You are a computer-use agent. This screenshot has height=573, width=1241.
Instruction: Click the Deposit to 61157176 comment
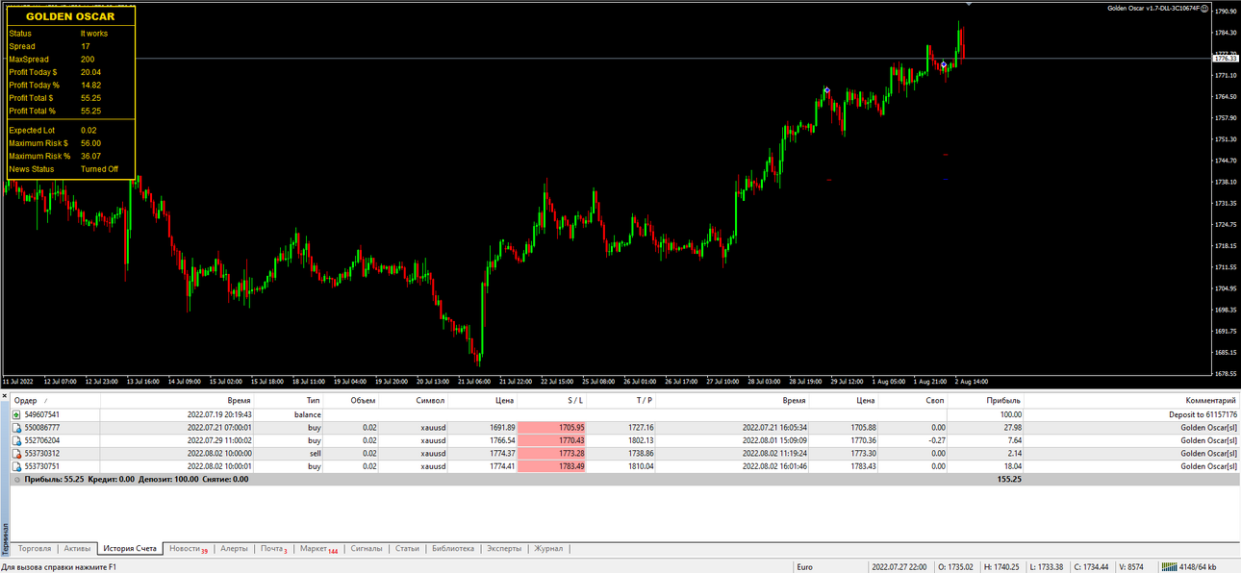1203,414
